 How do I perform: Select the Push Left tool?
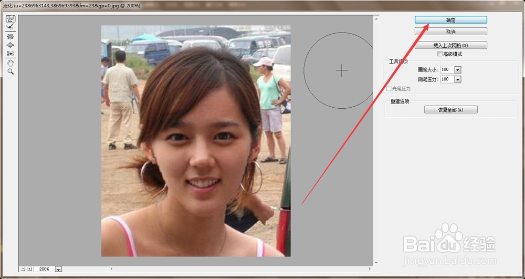[10, 54]
